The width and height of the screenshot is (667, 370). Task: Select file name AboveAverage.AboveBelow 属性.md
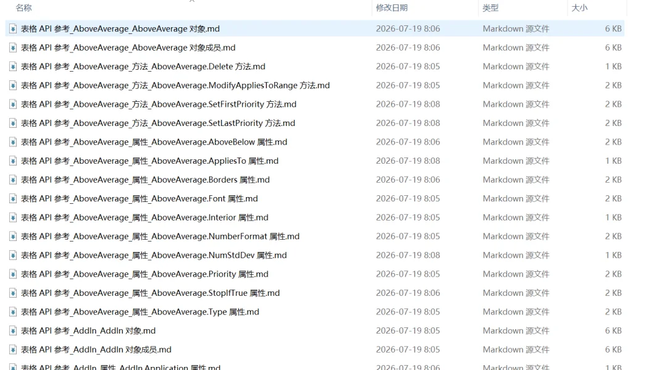point(154,142)
